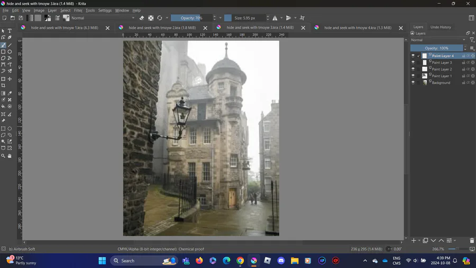Select the Text tool

point(10,31)
